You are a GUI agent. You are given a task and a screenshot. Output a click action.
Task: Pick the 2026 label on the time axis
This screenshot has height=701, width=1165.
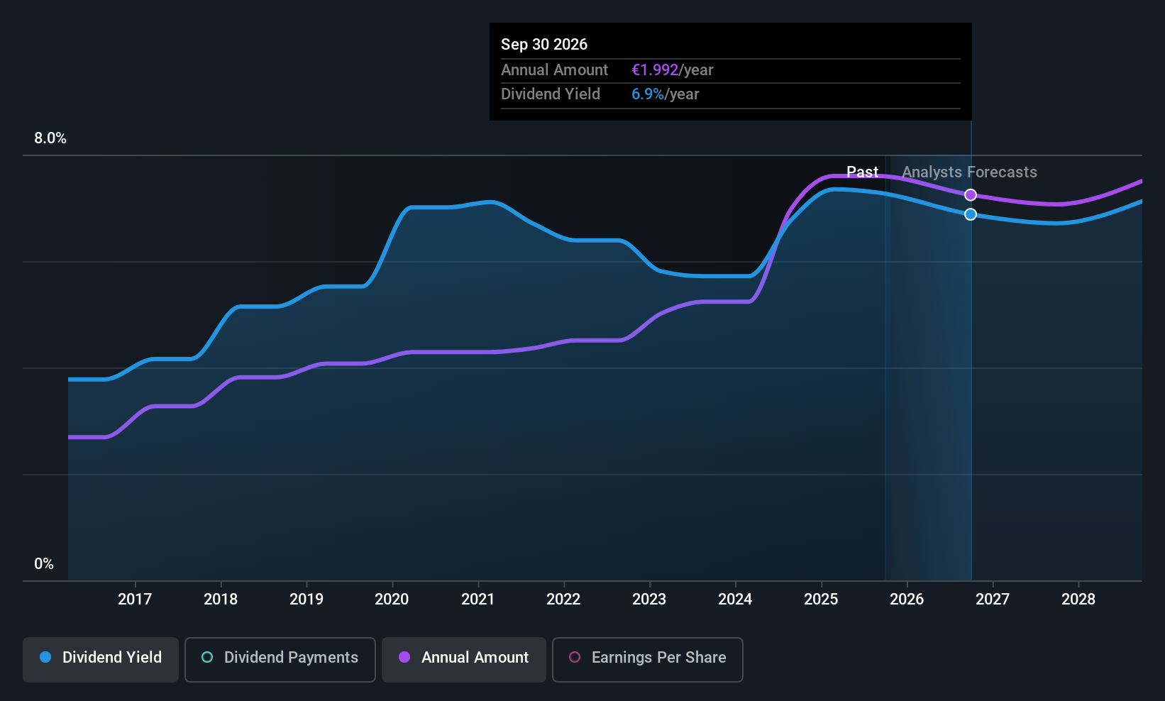[907, 600]
